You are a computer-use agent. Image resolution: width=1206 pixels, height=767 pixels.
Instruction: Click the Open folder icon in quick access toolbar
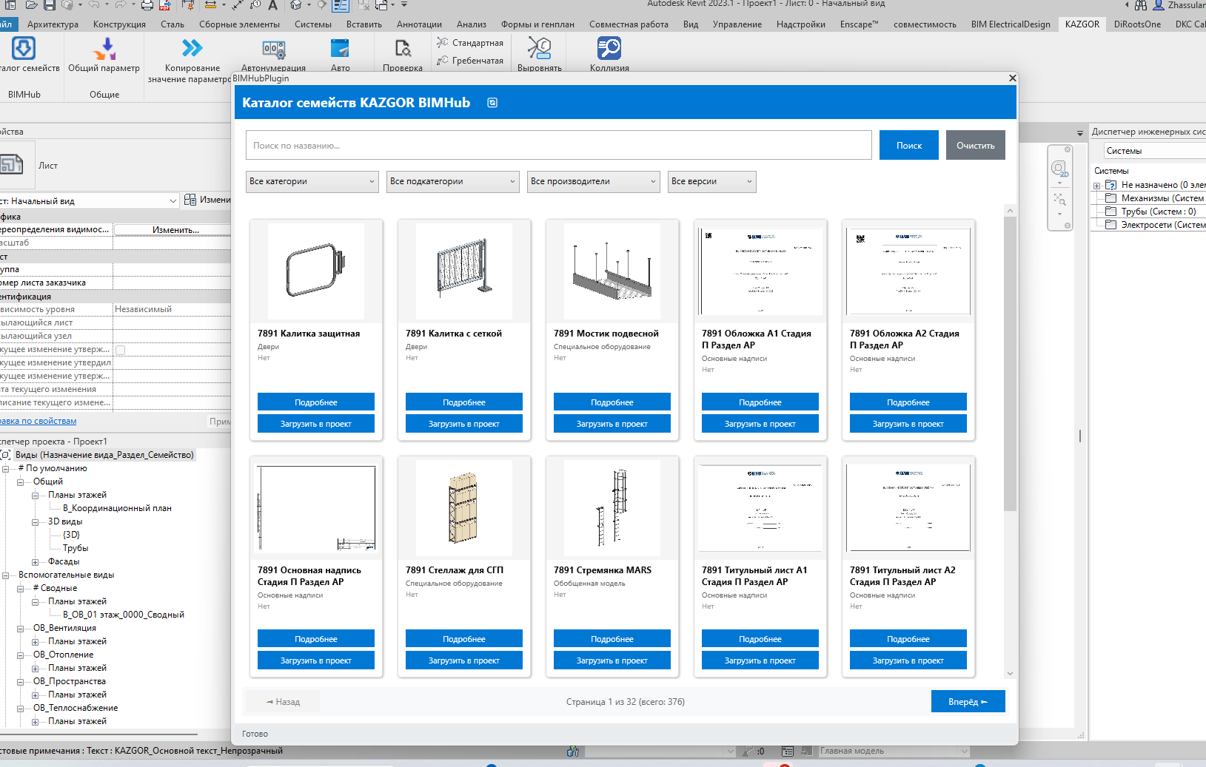(31, 5)
